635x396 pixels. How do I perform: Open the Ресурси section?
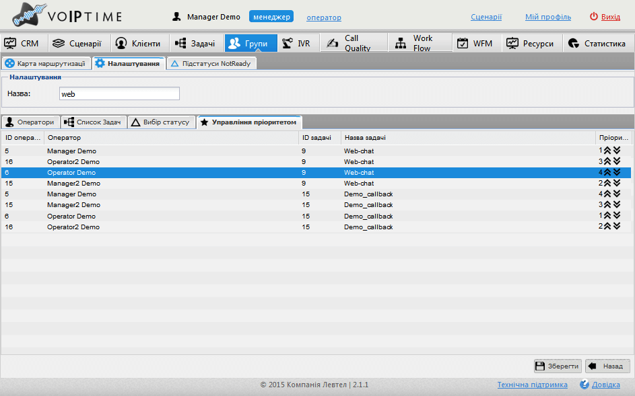[x=532, y=43]
